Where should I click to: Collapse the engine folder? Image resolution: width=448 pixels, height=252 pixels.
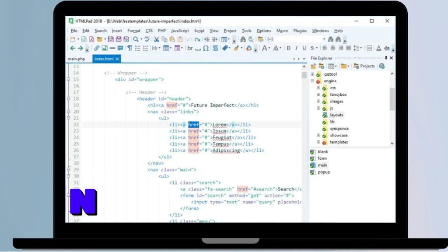tap(312, 81)
